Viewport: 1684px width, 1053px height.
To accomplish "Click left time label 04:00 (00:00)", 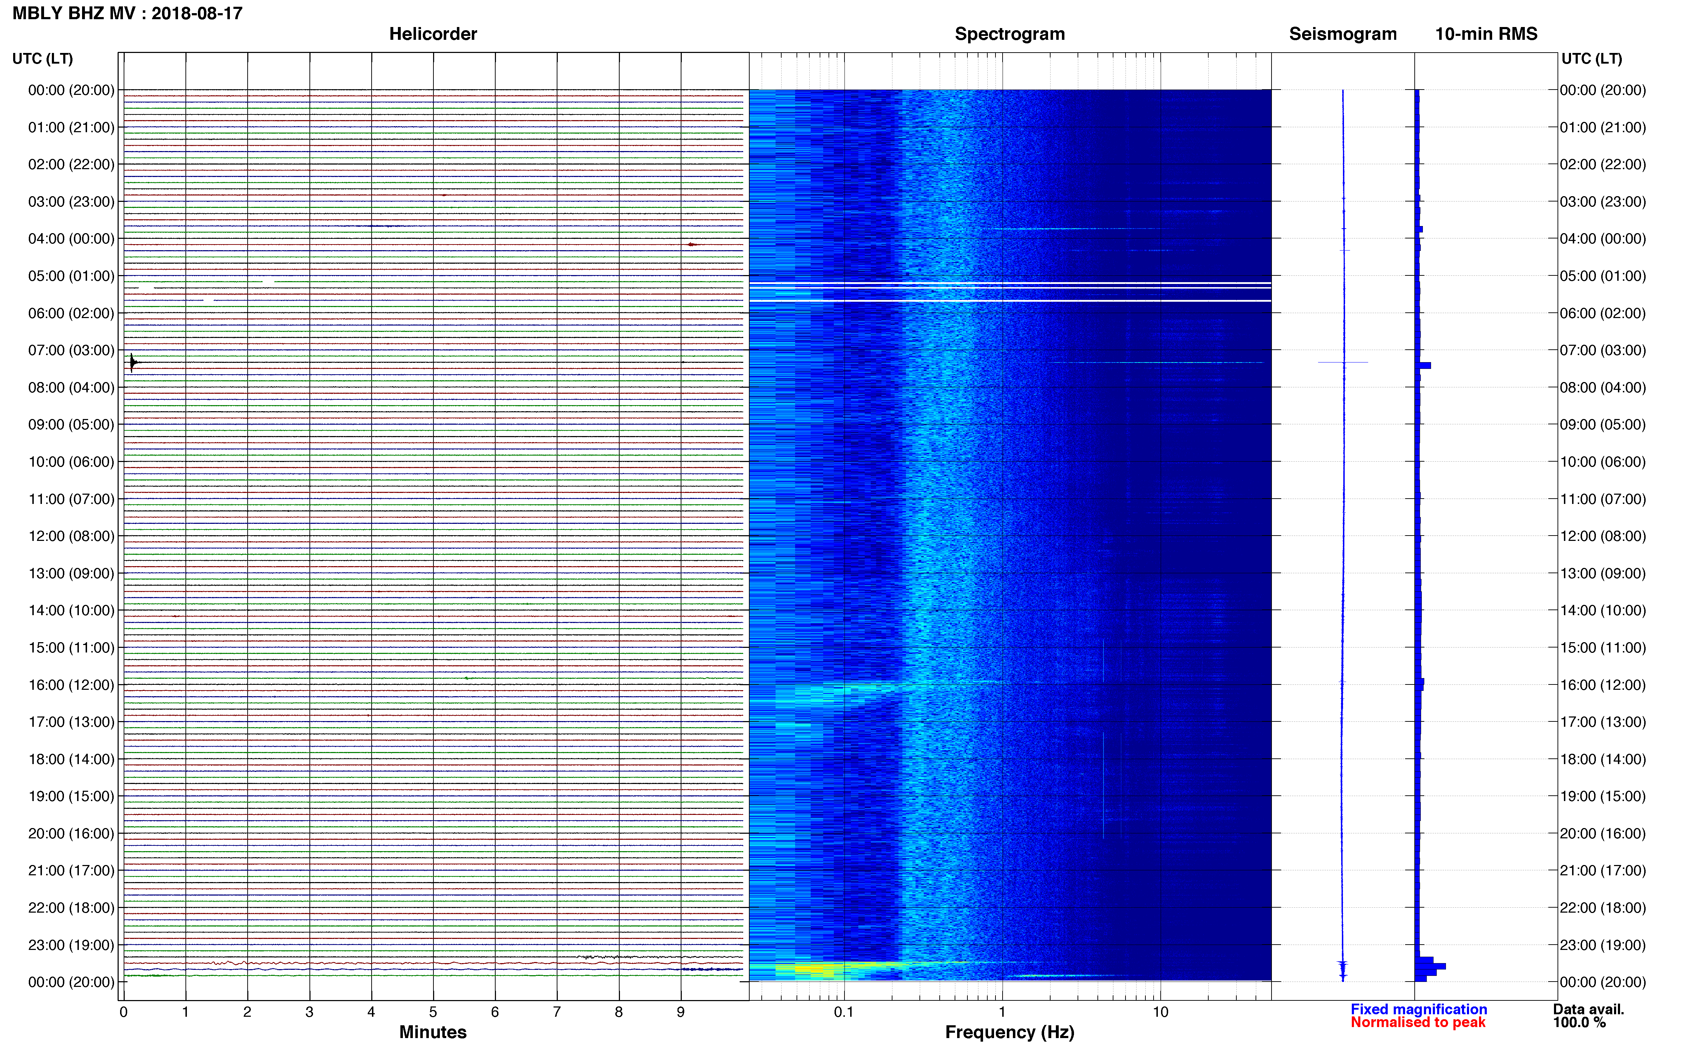I will pos(71,239).
